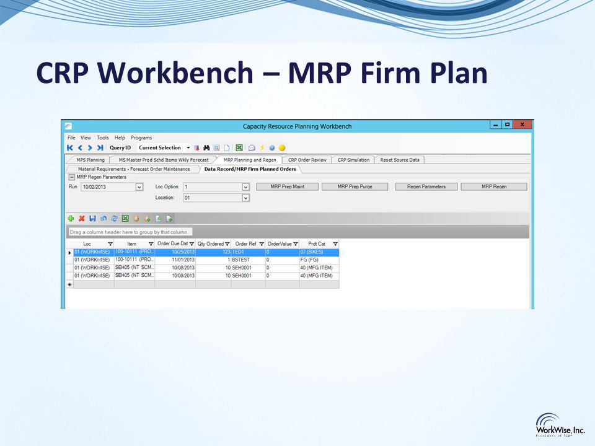The image size is (595, 446).
Task: Switch to the CRP Order Review tab
Action: 307,160
